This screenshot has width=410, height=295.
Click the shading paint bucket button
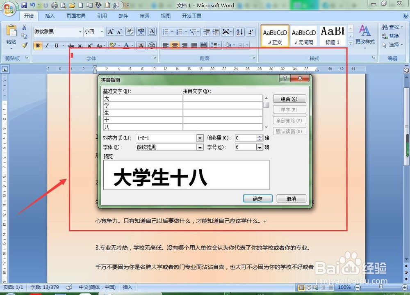[x=228, y=45]
